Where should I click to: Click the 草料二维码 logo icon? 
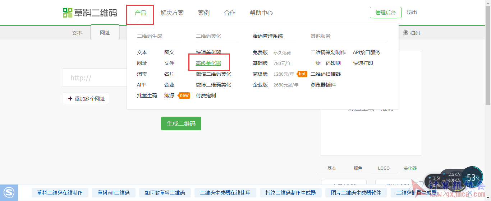point(68,13)
